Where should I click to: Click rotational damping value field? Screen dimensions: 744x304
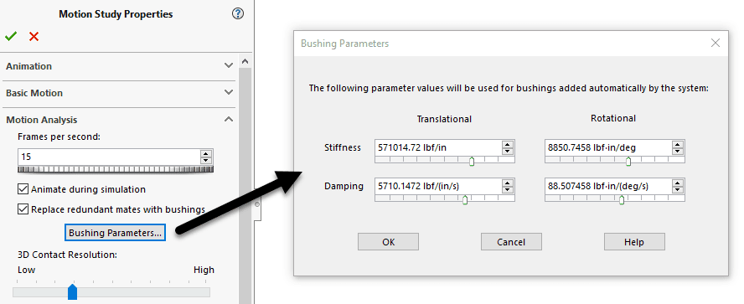point(607,187)
